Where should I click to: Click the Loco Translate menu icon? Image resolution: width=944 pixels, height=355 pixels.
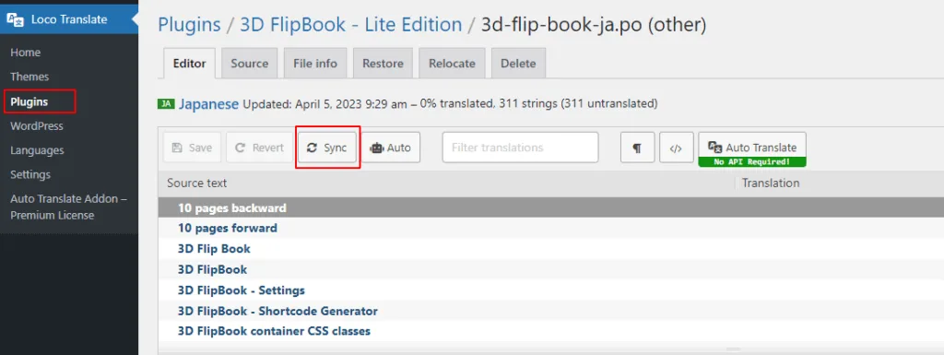pos(16,20)
